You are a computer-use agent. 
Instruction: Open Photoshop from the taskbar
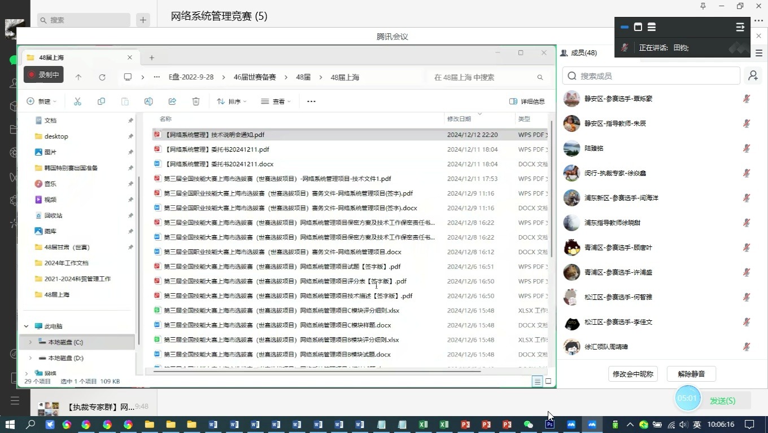coord(548,423)
